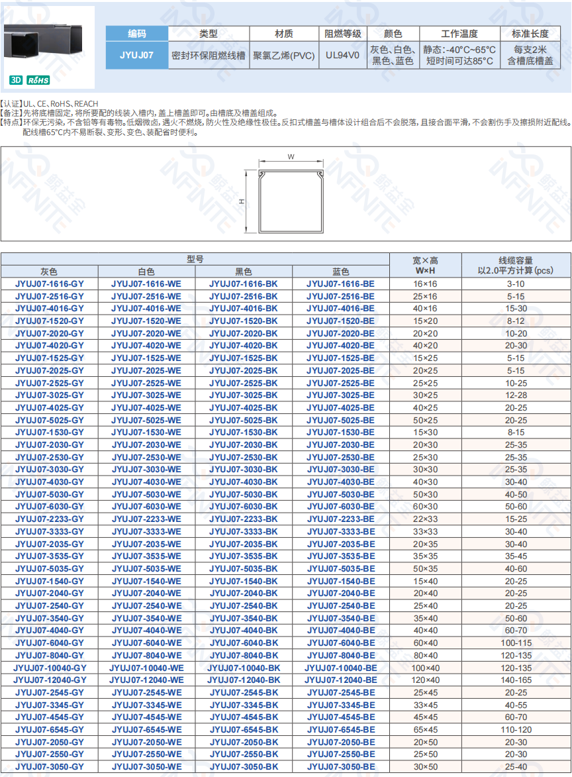This screenshot has height=777, width=572.
Task: Click the RoHS certification badge
Action: tap(38, 80)
